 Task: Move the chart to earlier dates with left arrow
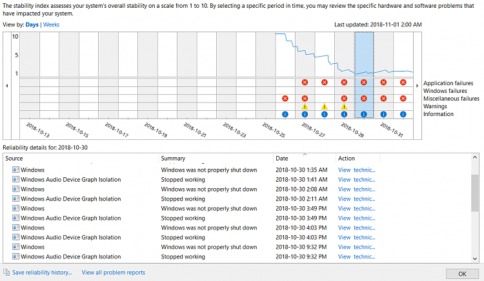click(x=7, y=86)
